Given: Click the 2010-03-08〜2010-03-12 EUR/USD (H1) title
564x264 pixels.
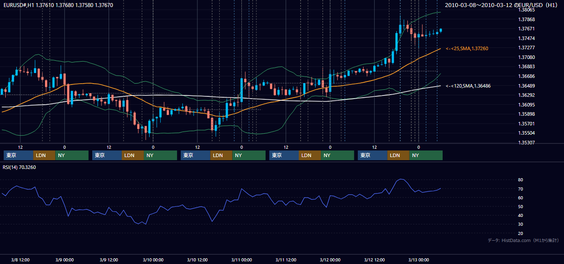Looking at the screenshot, I should click(x=502, y=5).
